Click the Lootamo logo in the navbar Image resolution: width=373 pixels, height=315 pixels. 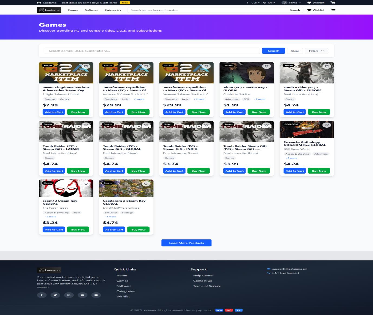49,10
